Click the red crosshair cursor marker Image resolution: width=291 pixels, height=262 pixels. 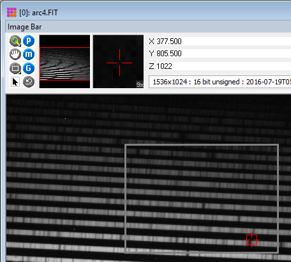coord(251,240)
